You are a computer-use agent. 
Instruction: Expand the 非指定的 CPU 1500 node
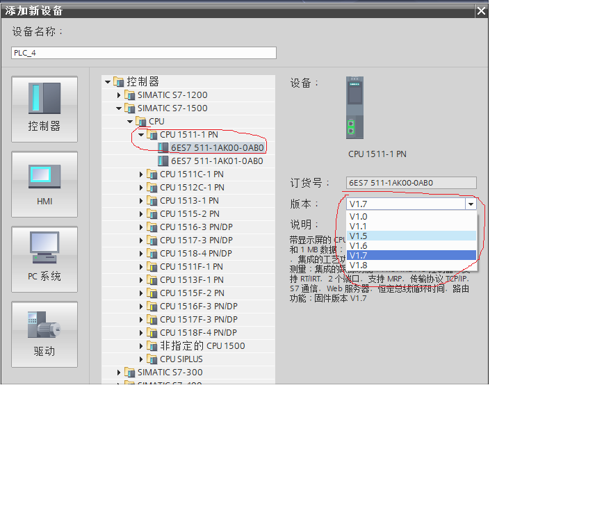(x=141, y=346)
